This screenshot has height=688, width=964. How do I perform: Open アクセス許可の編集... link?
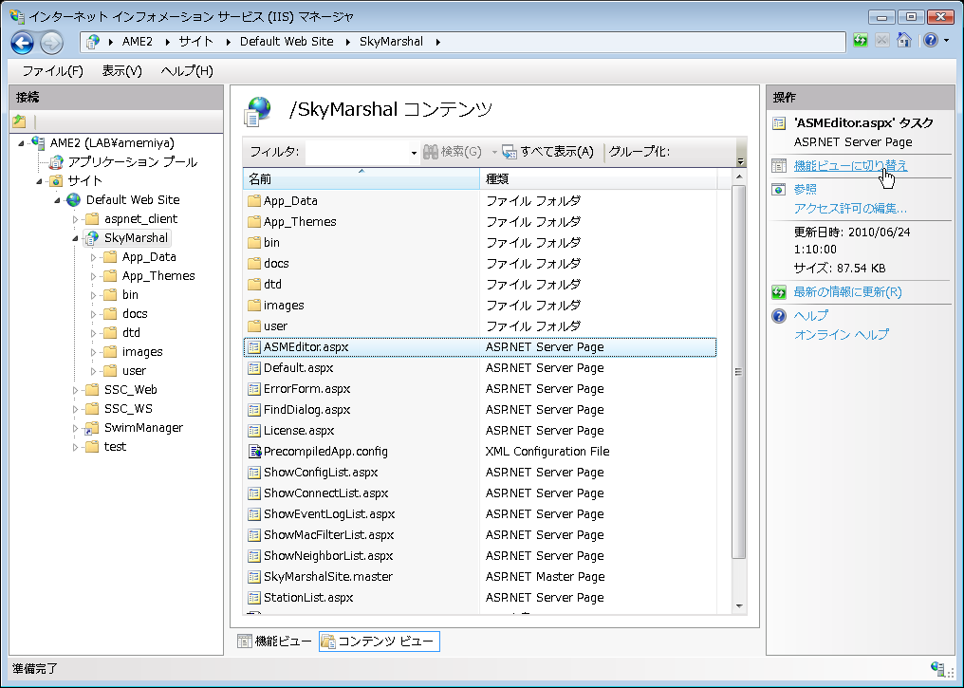point(849,209)
